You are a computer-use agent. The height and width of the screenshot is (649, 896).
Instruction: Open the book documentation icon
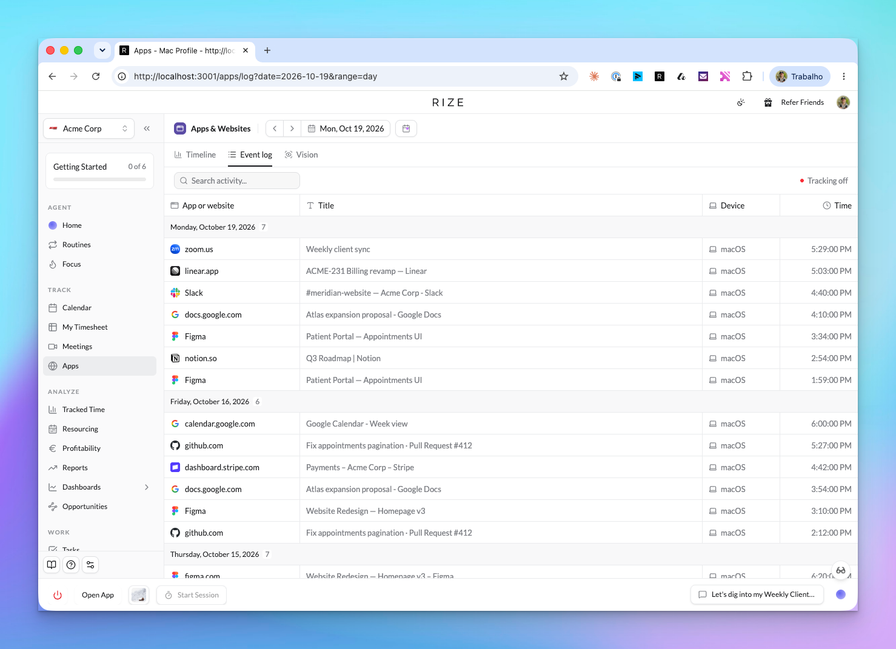pyautogui.click(x=52, y=565)
